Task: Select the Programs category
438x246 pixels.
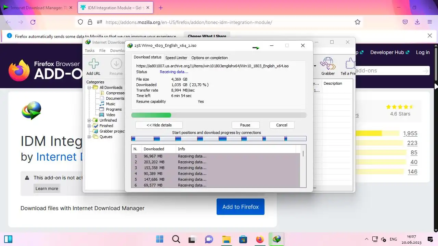Action: point(114,109)
